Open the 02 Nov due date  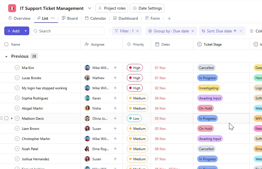coord(160,88)
